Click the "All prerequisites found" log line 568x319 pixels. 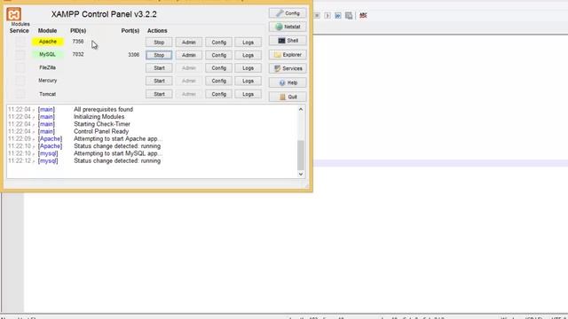[103, 109]
